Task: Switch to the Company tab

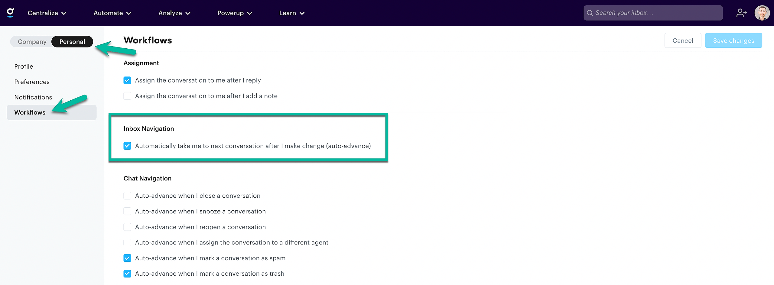Action: coord(32,42)
